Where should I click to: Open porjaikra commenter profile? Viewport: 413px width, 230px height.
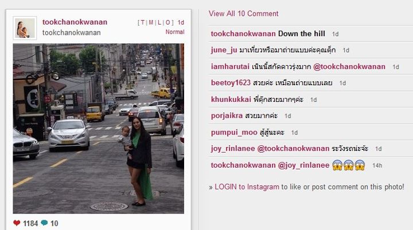click(x=227, y=116)
